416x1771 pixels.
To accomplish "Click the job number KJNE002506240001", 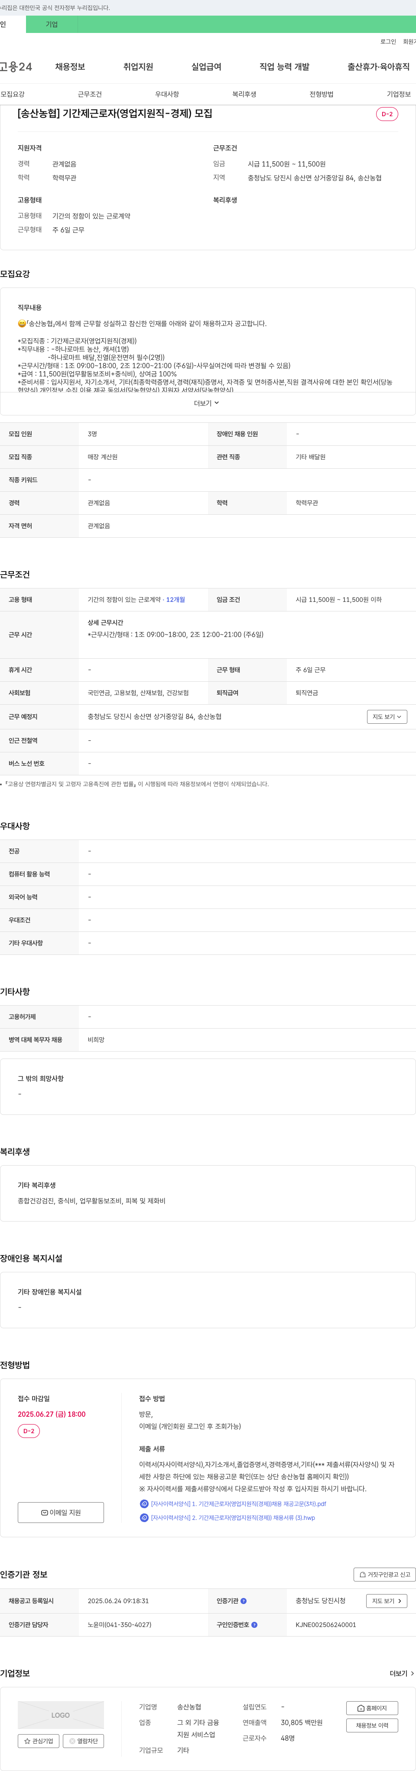I will pyautogui.click(x=326, y=1625).
